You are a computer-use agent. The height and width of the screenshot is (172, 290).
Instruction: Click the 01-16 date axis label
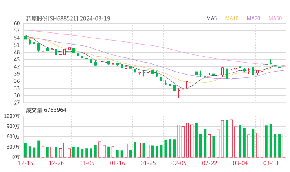click(x=118, y=163)
